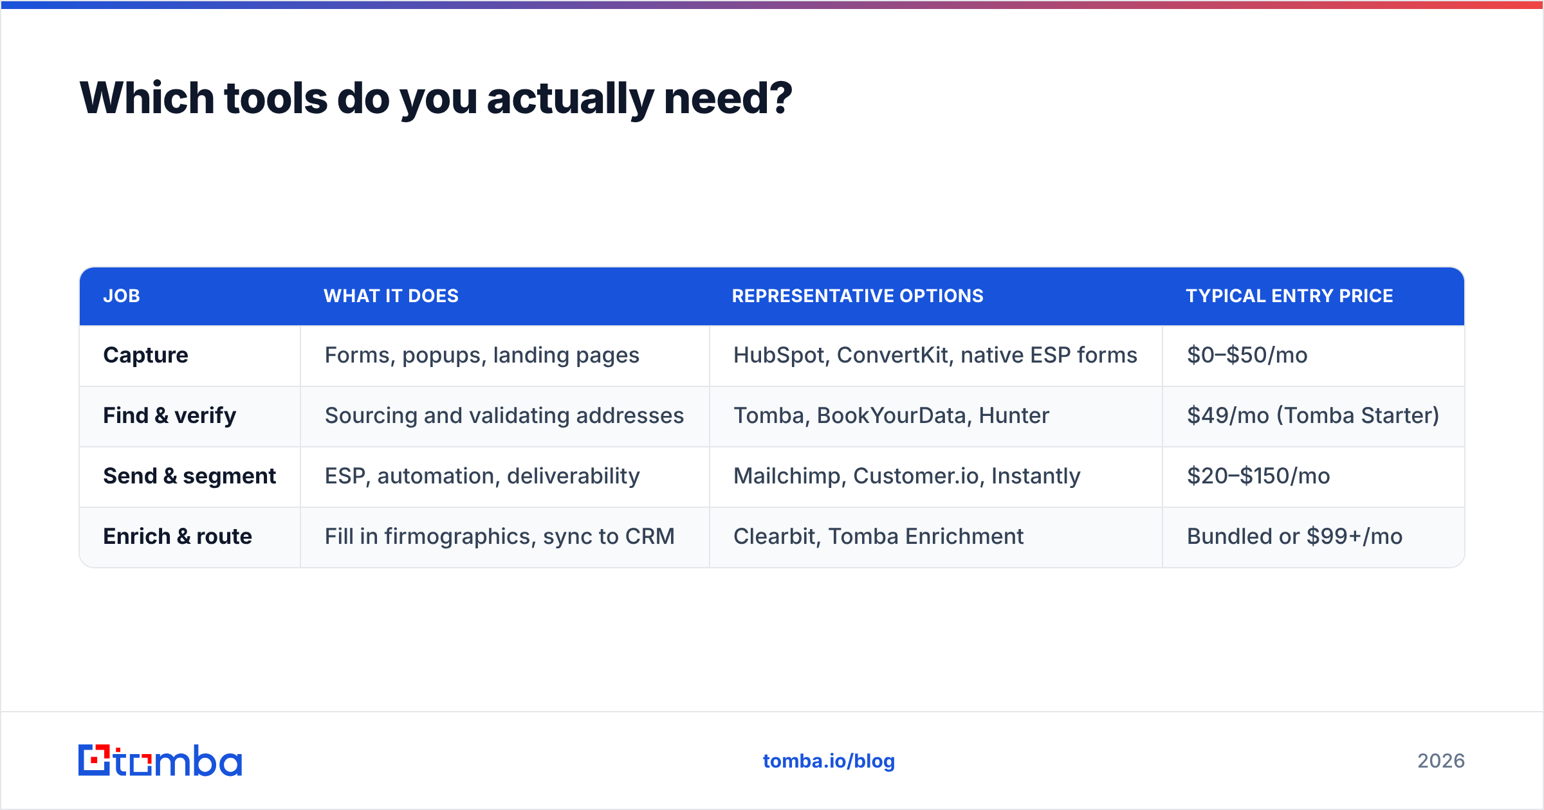
Task: Select the "Send & segment" row label
Action: point(189,476)
